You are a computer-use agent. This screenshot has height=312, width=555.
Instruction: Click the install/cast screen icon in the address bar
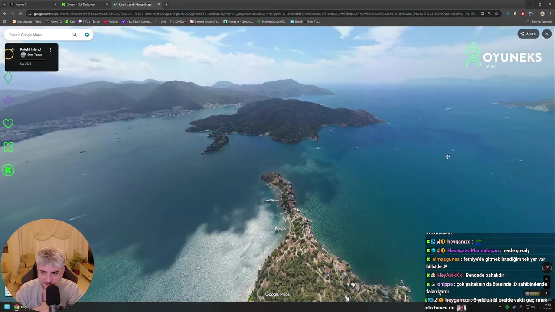coord(482,13)
